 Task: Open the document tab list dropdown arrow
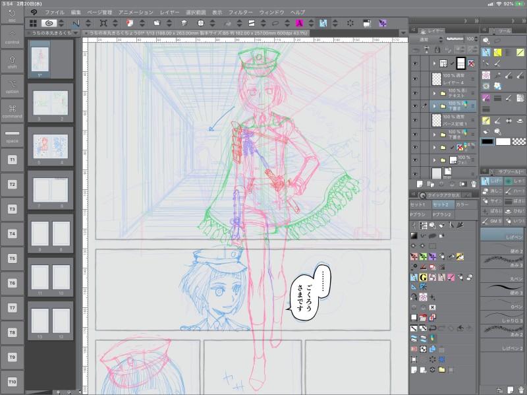pyautogui.click(x=403, y=33)
